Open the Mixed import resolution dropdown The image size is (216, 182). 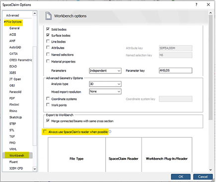pos(105,91)
